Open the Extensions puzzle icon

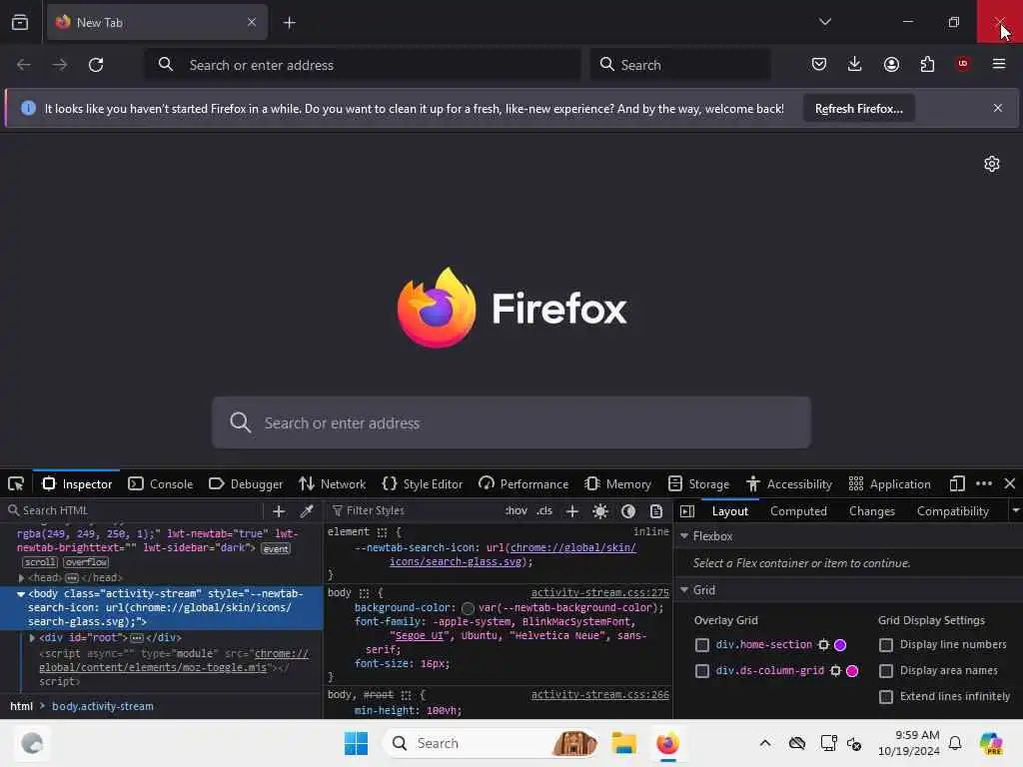pos(927,64)
